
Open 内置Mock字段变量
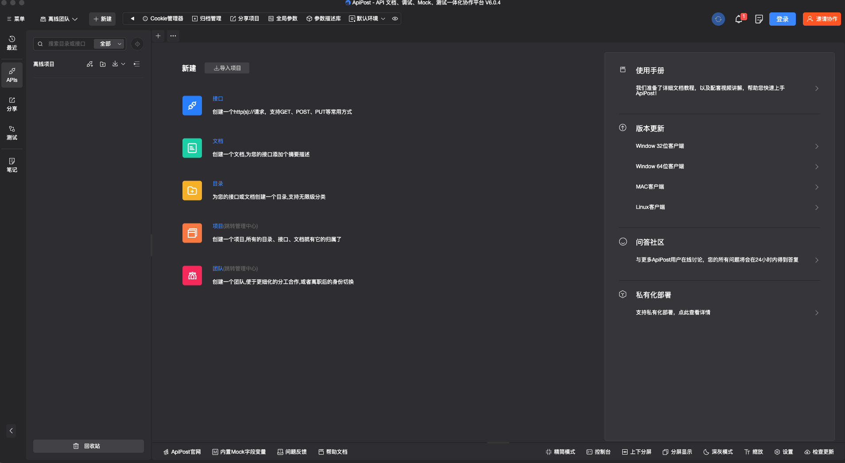pyautogui.click(x=239, y=452)
